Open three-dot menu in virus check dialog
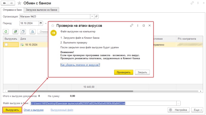Image resolution: width=206 pixels, height=115 pixels. click(138, 26)
